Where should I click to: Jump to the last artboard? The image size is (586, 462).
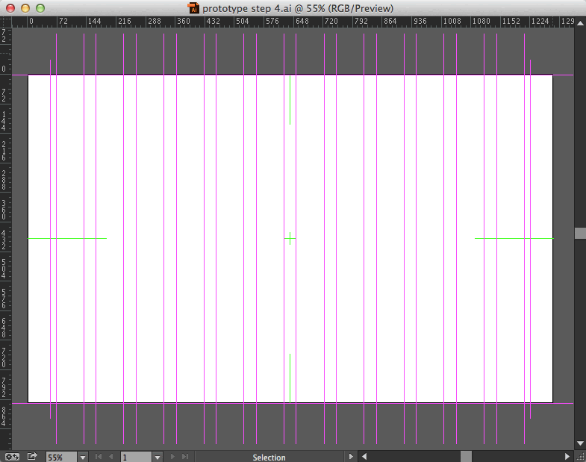(x=185, y=457)
